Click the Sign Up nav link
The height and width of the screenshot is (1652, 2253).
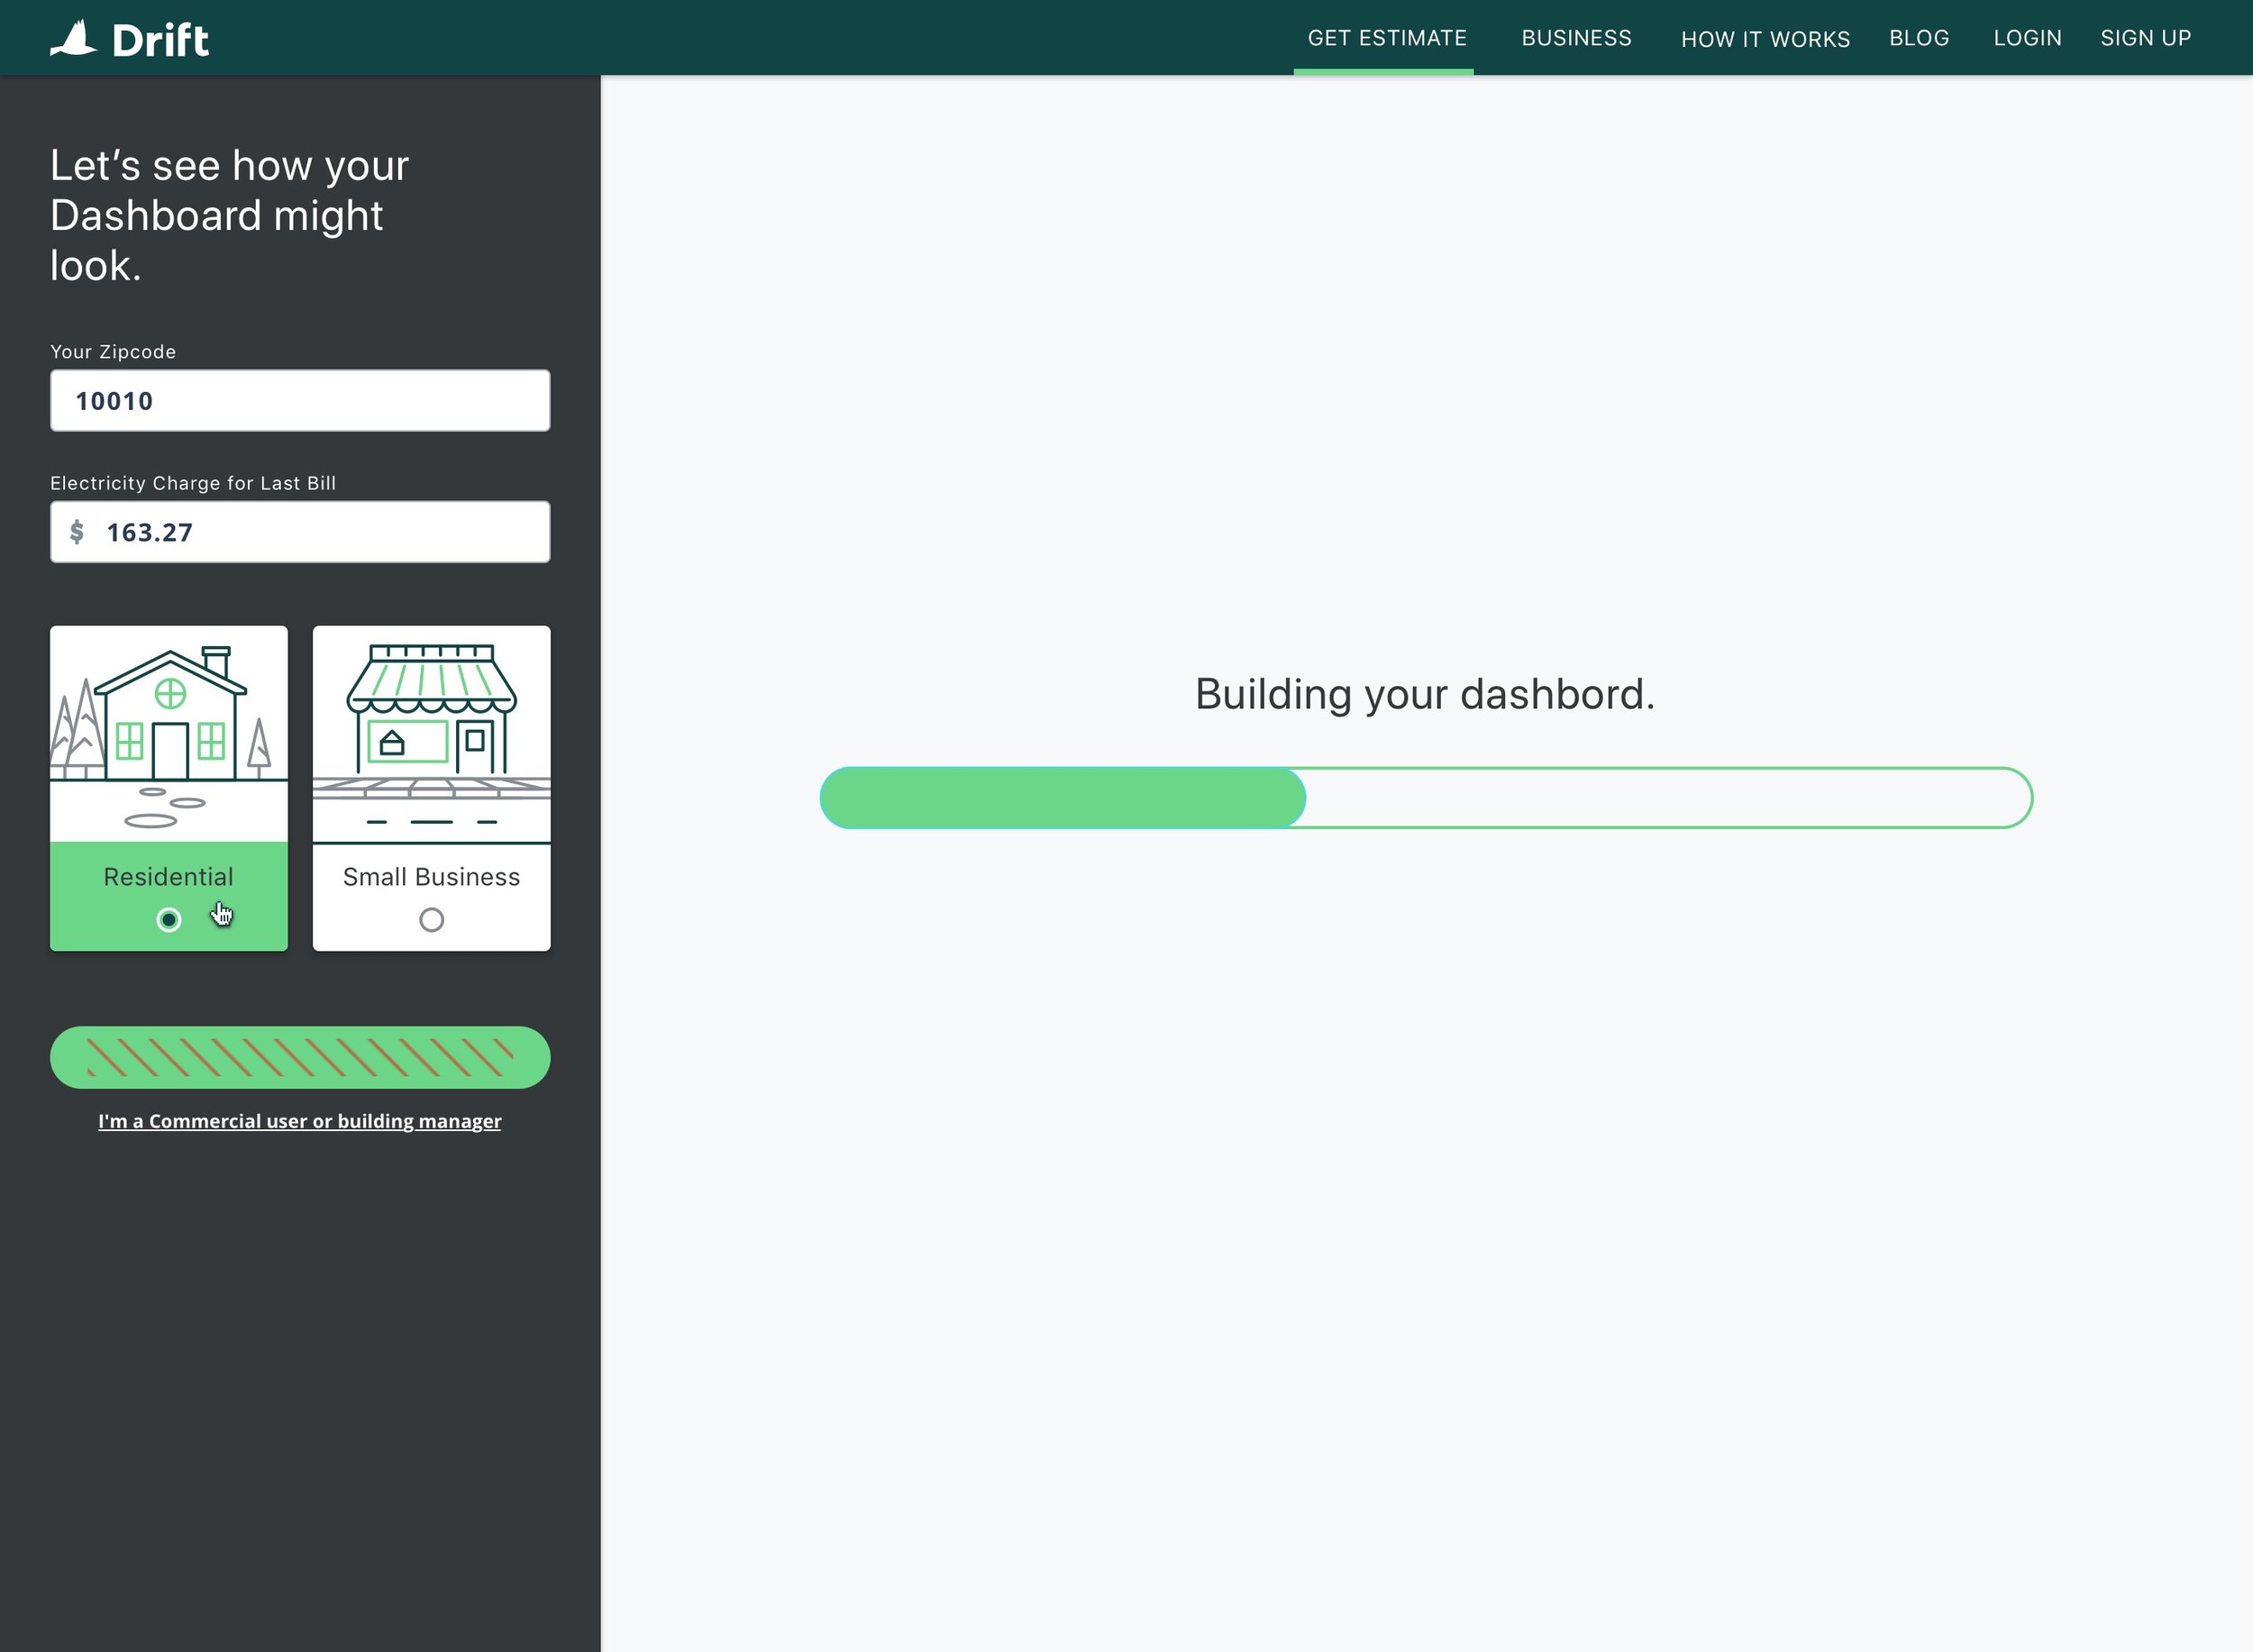point(2145,38)
